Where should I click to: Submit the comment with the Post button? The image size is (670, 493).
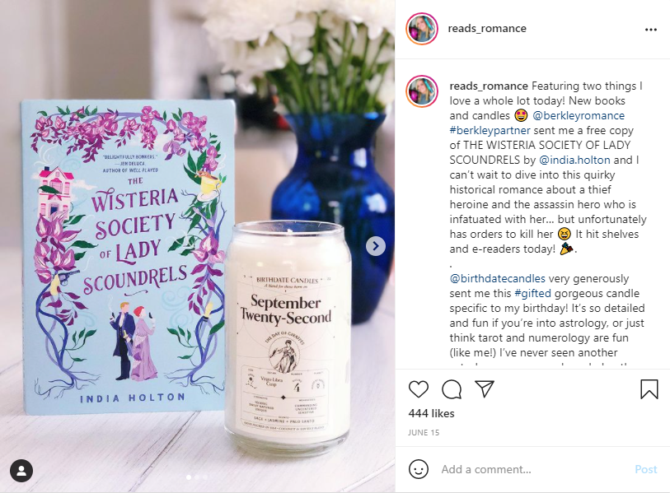pyautogui.click(x=645, y=469)
